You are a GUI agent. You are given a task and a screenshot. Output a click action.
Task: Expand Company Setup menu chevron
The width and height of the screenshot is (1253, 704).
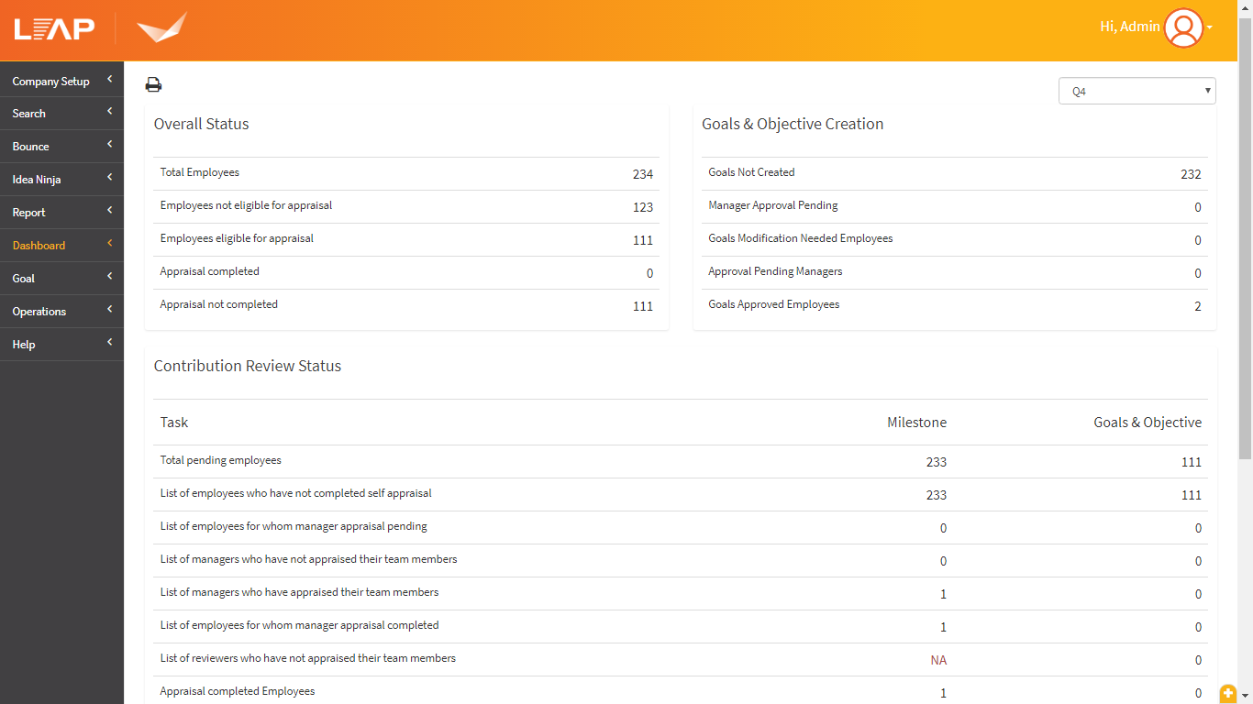109,80
